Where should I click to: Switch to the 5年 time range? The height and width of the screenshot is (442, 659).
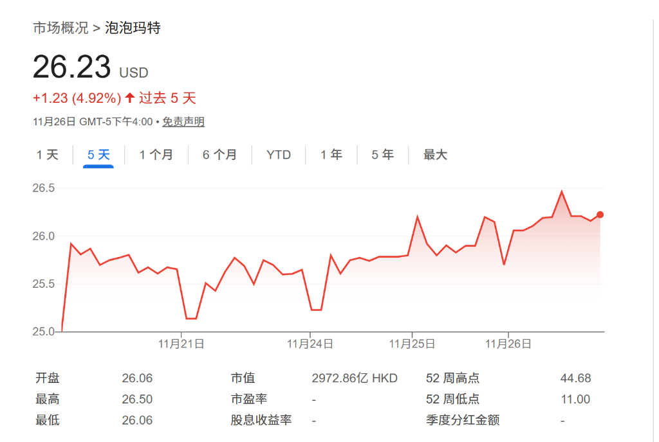click(382, 154)
